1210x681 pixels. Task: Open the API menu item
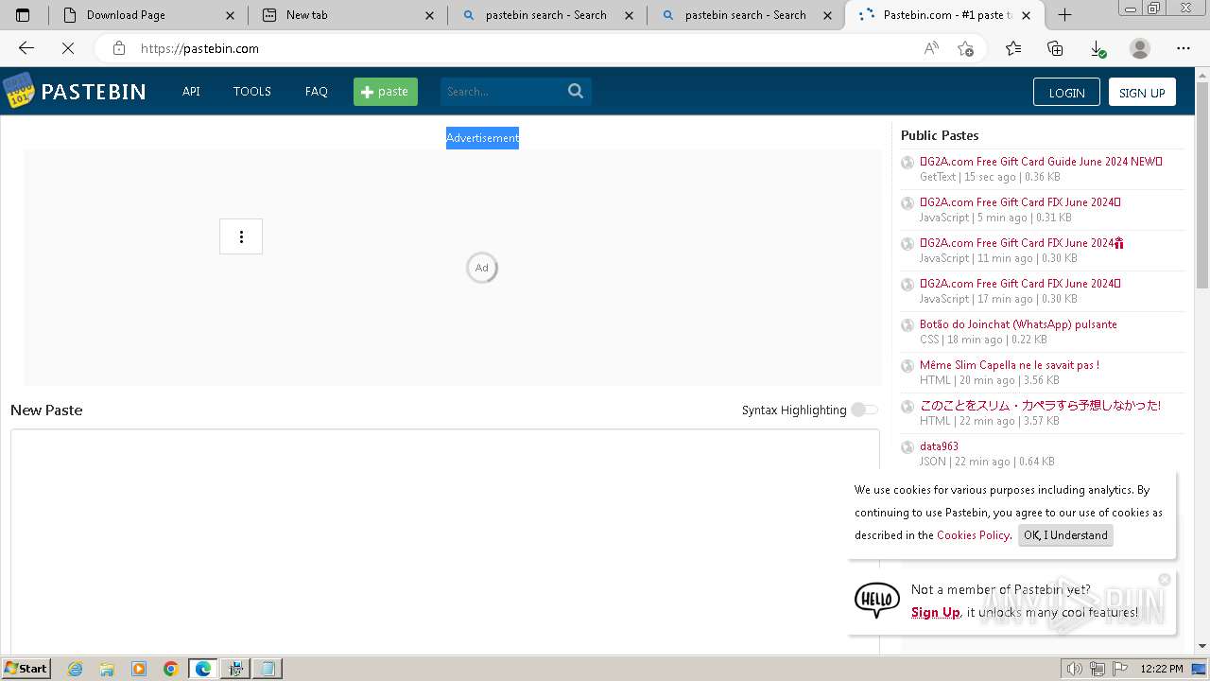tap(191, 92)
